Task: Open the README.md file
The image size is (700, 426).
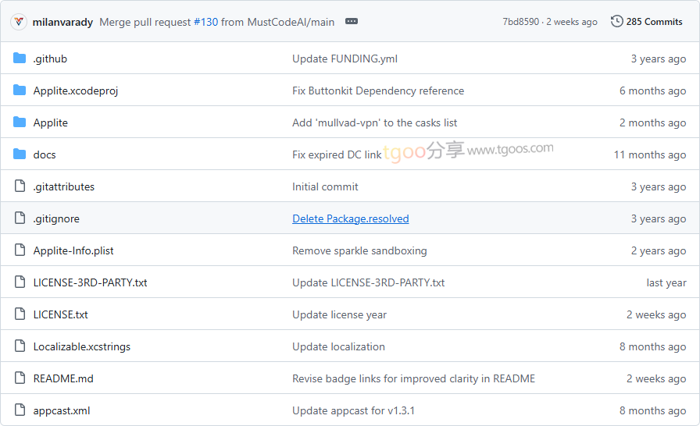Action: point(63,378)
